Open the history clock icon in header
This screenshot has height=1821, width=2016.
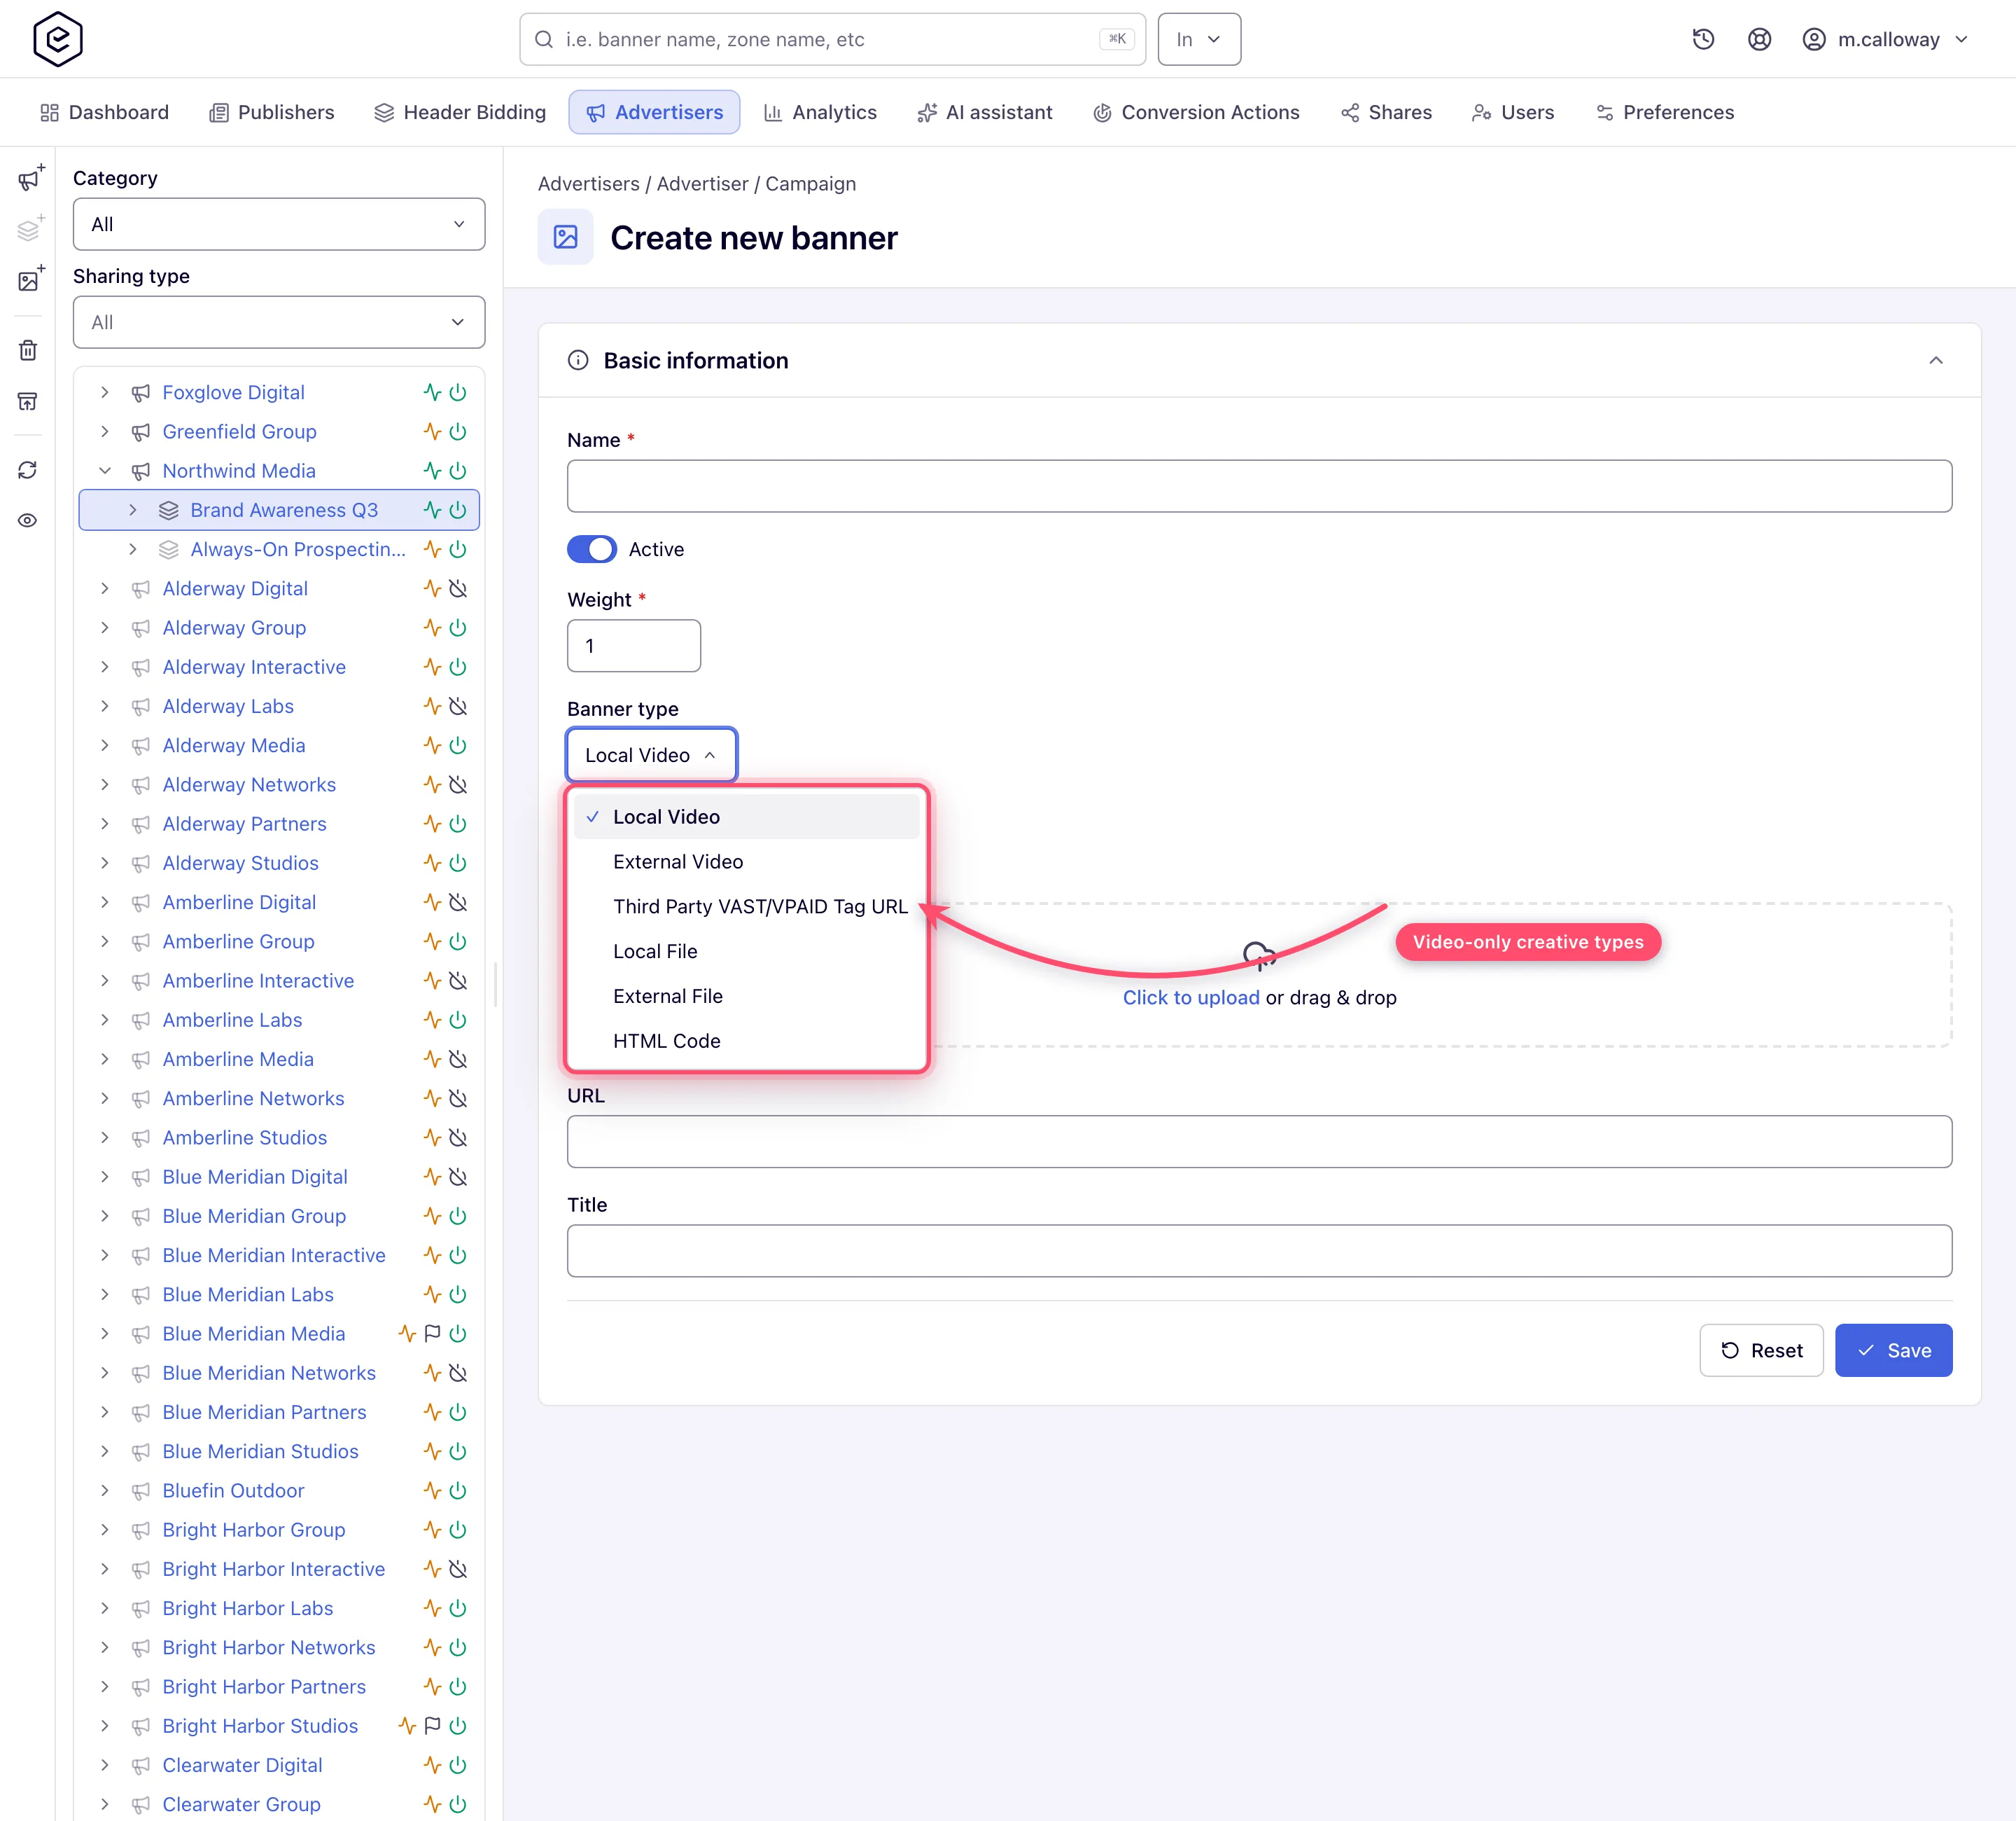(x=1703, y=39)
